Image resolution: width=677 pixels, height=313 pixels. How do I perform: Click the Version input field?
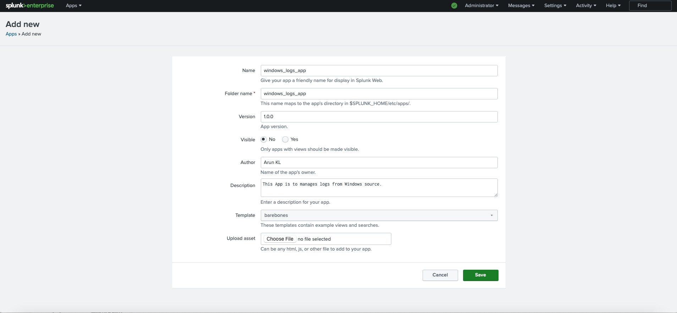(x=379, y=117)
